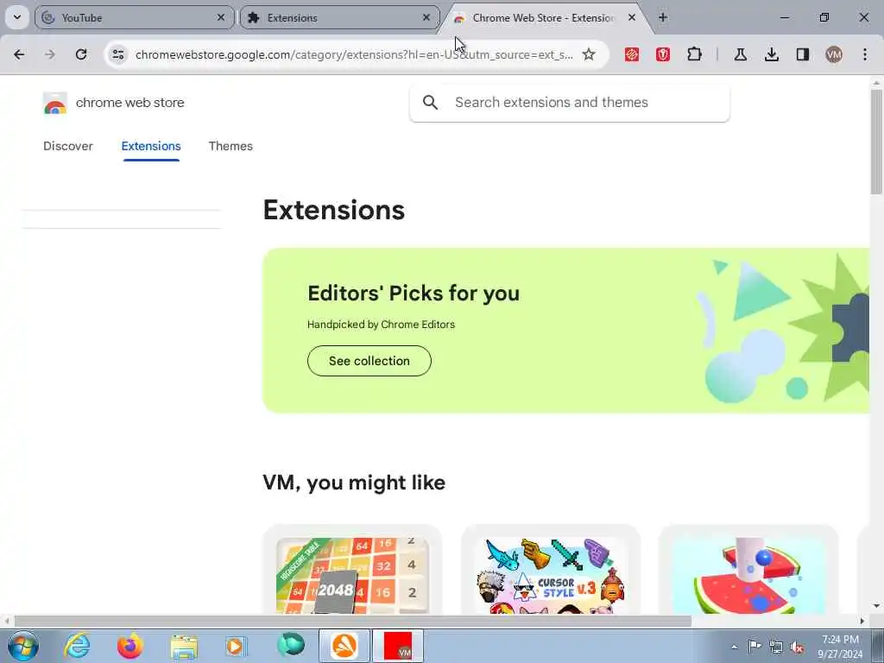
Task: Select the Extensions store section
Action: pyautogui.click(x=151, y=146)
